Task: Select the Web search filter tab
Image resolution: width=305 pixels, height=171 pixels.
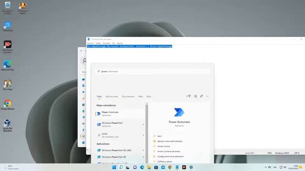Action: pyautogui.click(x=141, y=96)
